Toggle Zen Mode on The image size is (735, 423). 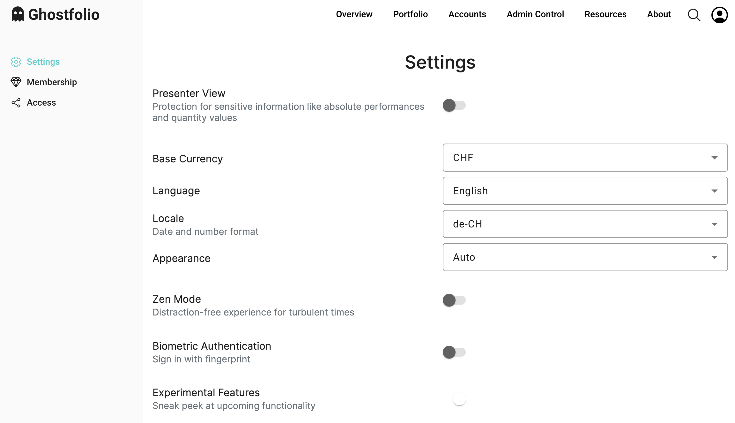[454, 300]
